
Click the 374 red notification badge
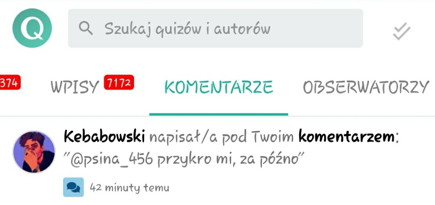pos(10,82)
